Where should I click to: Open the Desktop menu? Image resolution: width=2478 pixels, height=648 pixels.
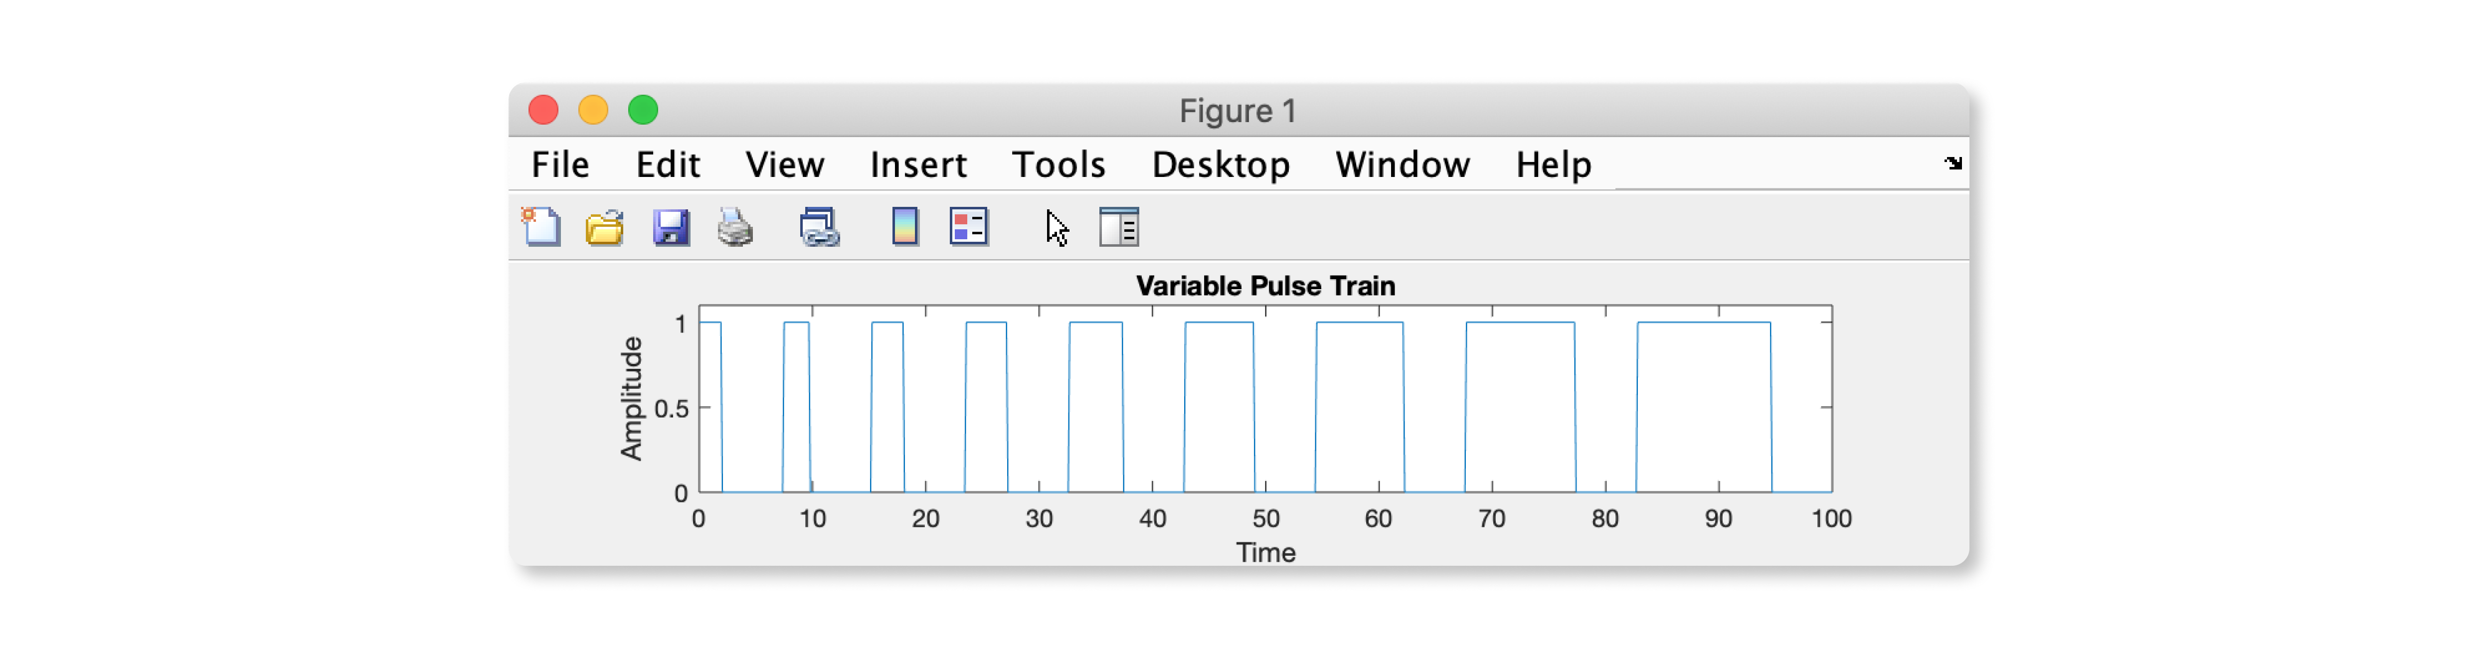[1220, 165]
